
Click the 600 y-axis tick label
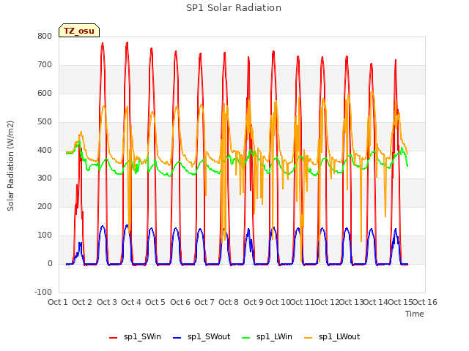[x=45, y=94]
